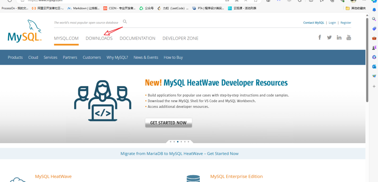Open the MySQL HeatWave heading link
This screenshot has height=182, width=378.
coord(53,176)
